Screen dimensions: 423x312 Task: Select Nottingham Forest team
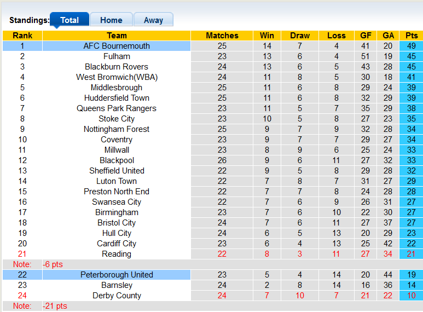pyautogui.click(x=117, y=129)
